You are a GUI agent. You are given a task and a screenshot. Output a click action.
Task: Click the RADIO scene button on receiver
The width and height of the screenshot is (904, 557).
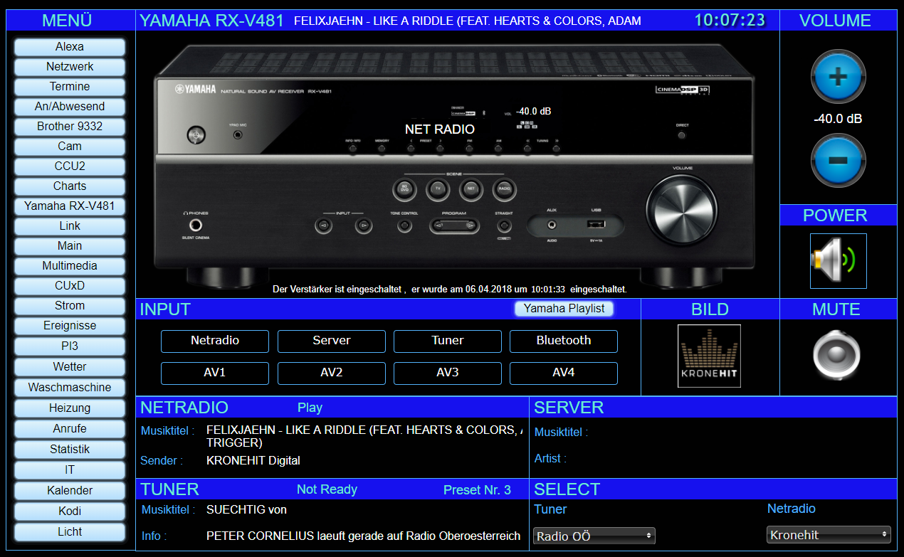coord(504,189)
